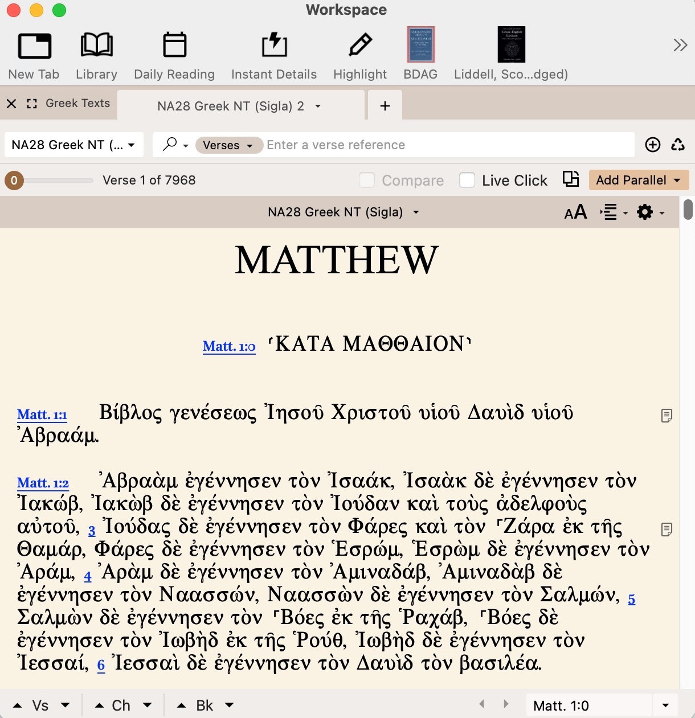Open Daily Reading calendar icon
The height and width of the screenshot is (718, 695).
coord(174,45)
